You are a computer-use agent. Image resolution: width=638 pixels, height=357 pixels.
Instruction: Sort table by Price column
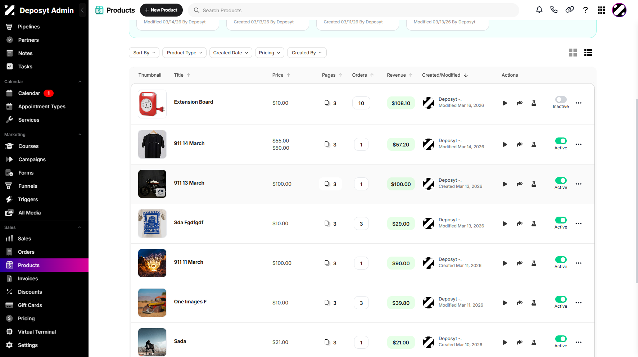tap(281, 75)
